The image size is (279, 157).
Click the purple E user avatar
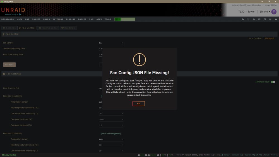tap(274, 12)
